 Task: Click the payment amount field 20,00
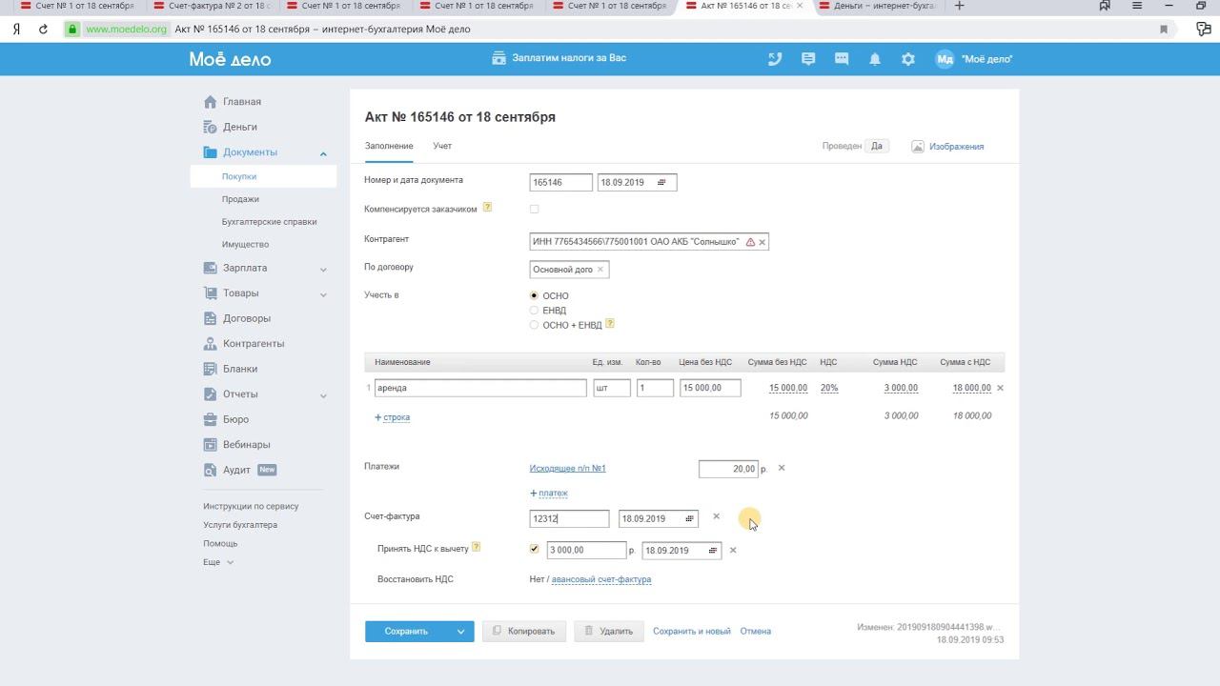(728, 469)
